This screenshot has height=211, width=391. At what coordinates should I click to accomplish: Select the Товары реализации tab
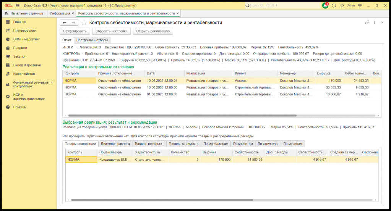(x=80, y=143)
